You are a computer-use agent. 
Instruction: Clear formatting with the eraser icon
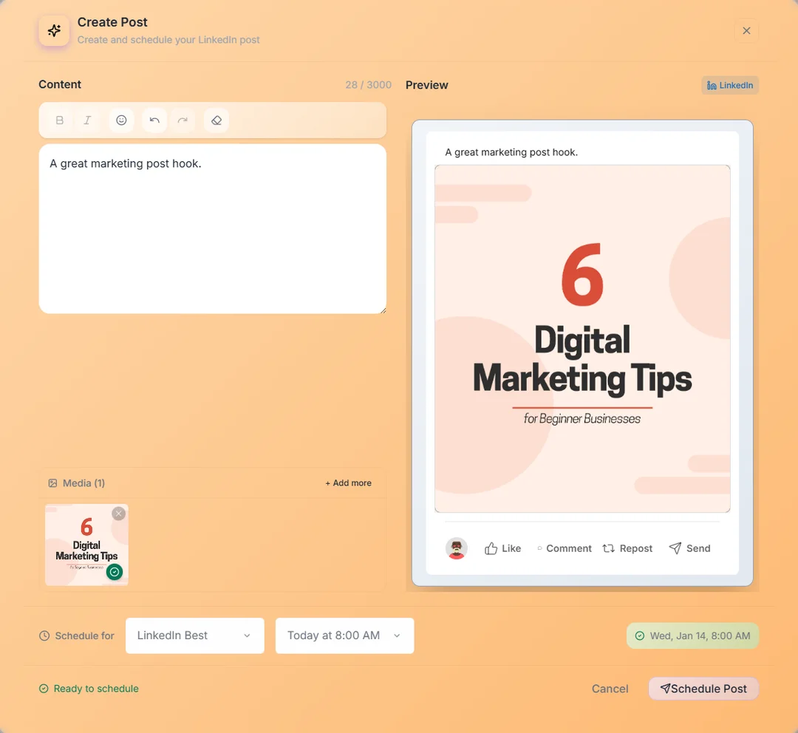(216, 120)
